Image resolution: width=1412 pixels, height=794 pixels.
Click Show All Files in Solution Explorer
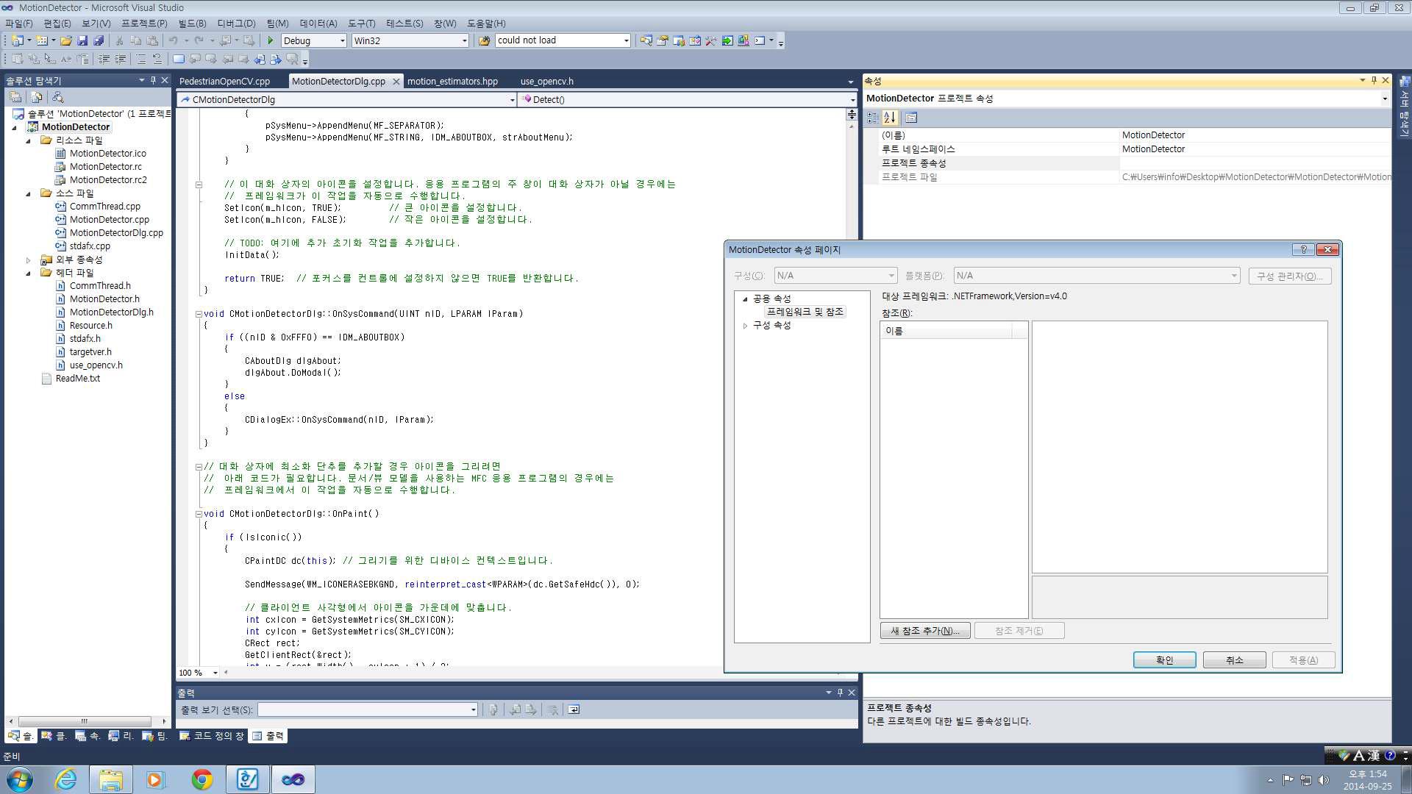point(36,97)
